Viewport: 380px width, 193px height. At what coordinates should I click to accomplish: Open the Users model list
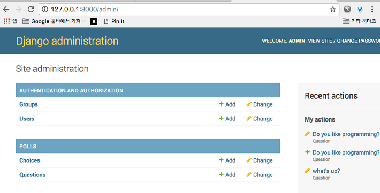pyautogui.click(x=27, y=119)
